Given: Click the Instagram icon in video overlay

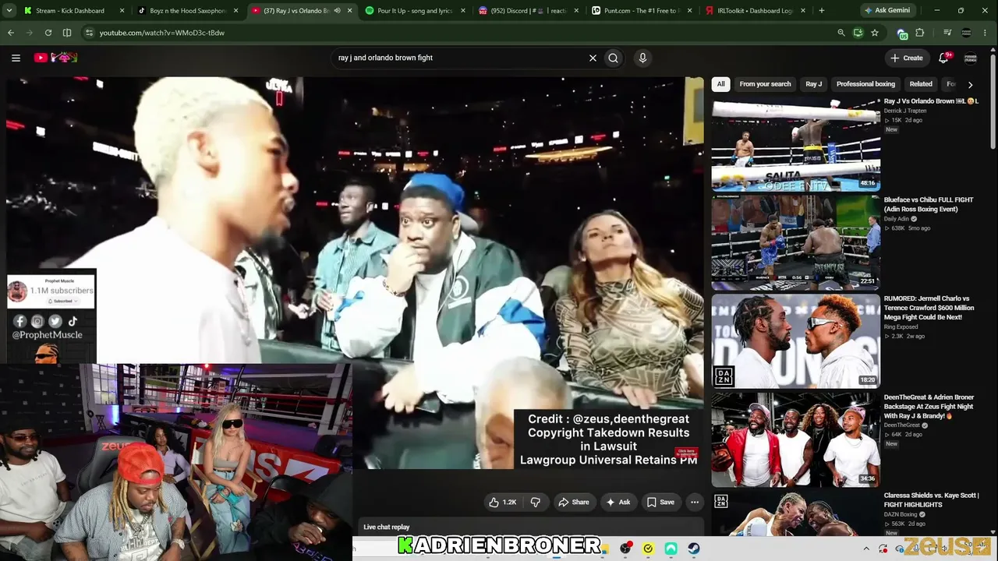Looking at the screenshot, I should [x=37, y=321].
